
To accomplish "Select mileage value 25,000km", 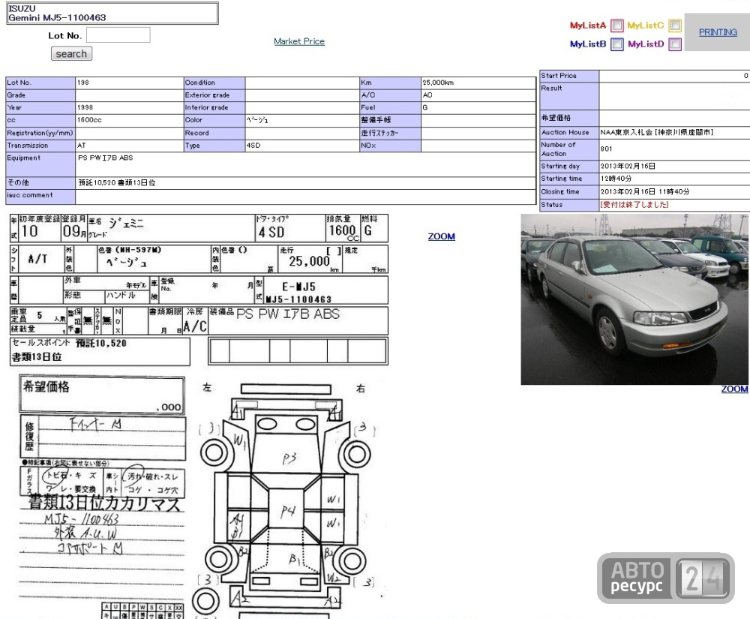I will coord(438,83).
